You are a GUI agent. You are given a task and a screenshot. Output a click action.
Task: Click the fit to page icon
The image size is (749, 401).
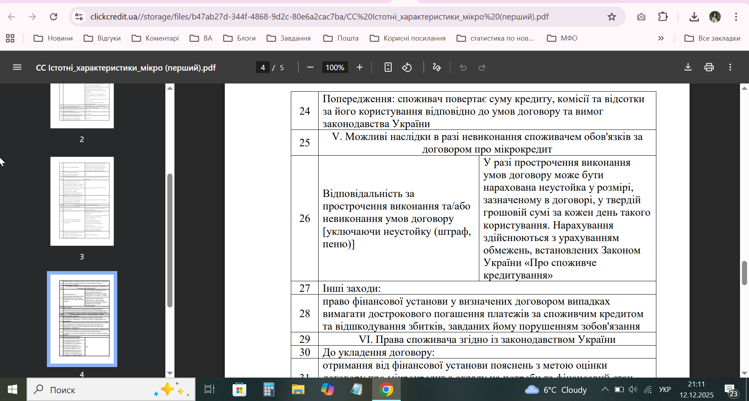tap(388, 67)
